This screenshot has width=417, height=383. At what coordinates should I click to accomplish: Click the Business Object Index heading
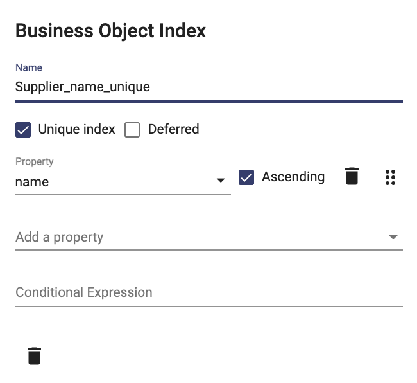(x=110, y=31)
